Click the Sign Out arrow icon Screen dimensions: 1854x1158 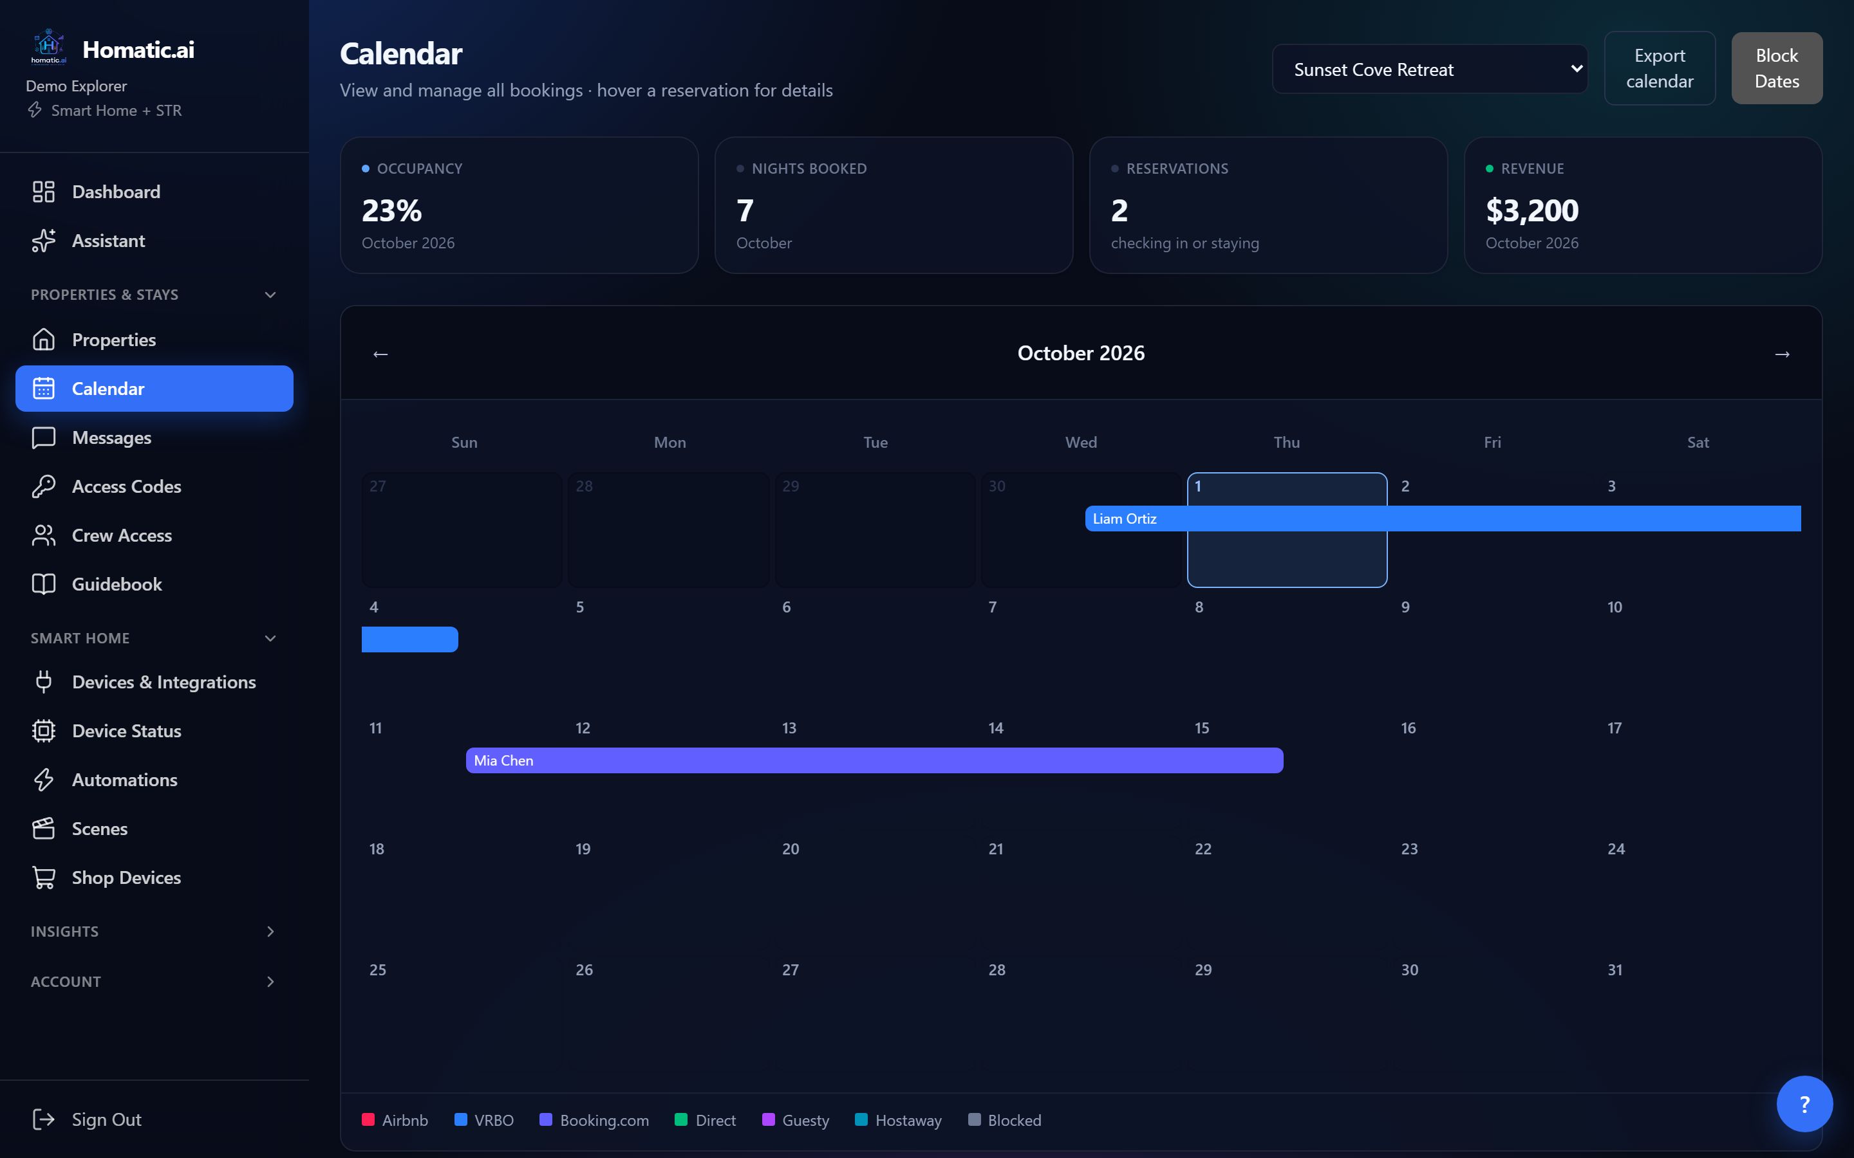click(44, 1119)
